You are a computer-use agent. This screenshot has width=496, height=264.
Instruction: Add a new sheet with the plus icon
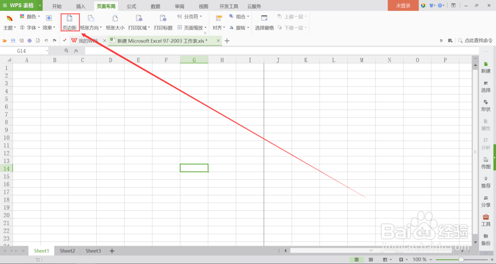pos(112,251)
